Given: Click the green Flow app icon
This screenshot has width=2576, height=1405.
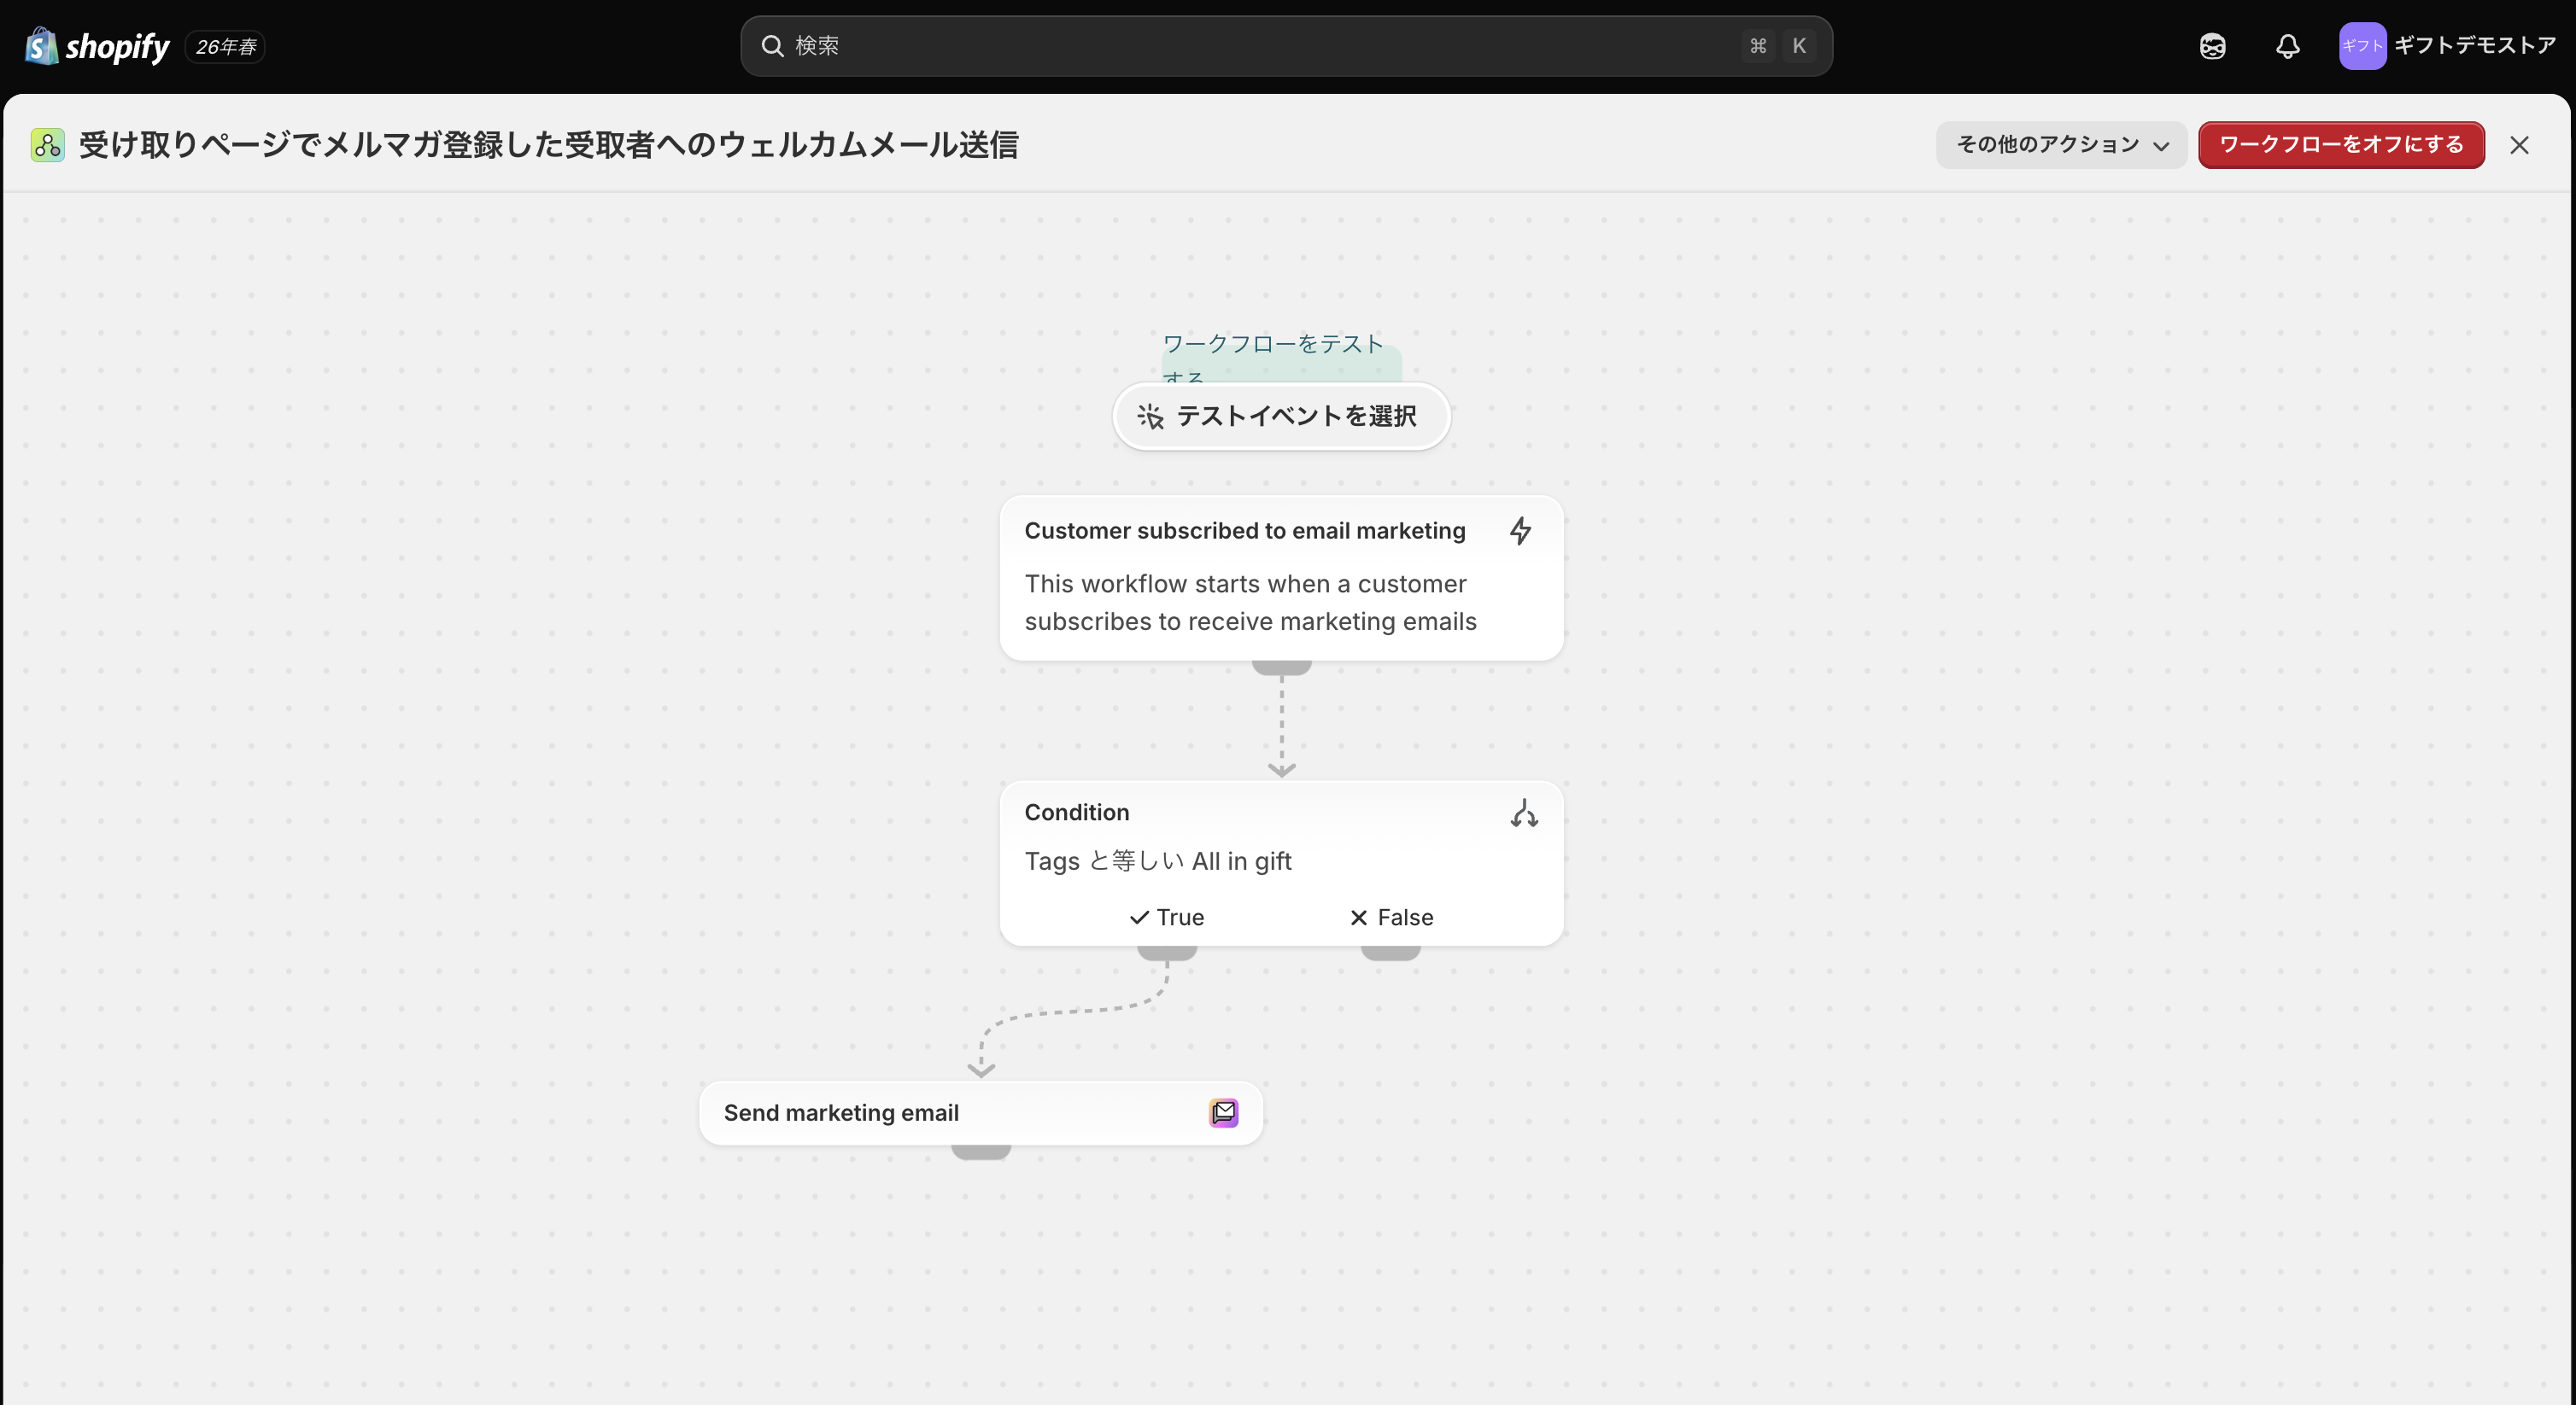Looking at the screenshot, I should pyautogui.click(x=47, y=145).
